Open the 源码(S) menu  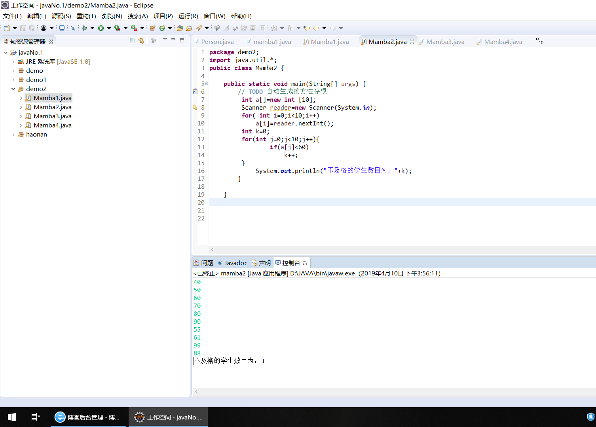tap(61, 16)
